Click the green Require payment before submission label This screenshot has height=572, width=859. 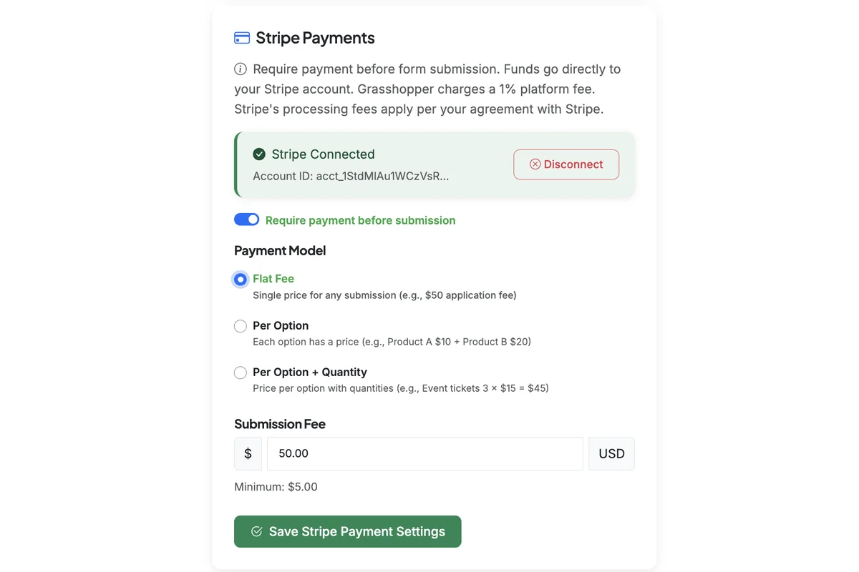point(360,220)
